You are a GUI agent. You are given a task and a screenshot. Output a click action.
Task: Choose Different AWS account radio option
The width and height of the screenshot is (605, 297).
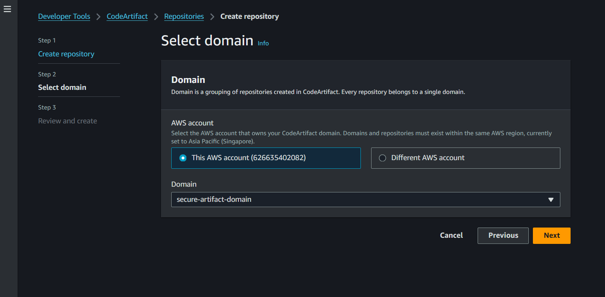(465, 158)
